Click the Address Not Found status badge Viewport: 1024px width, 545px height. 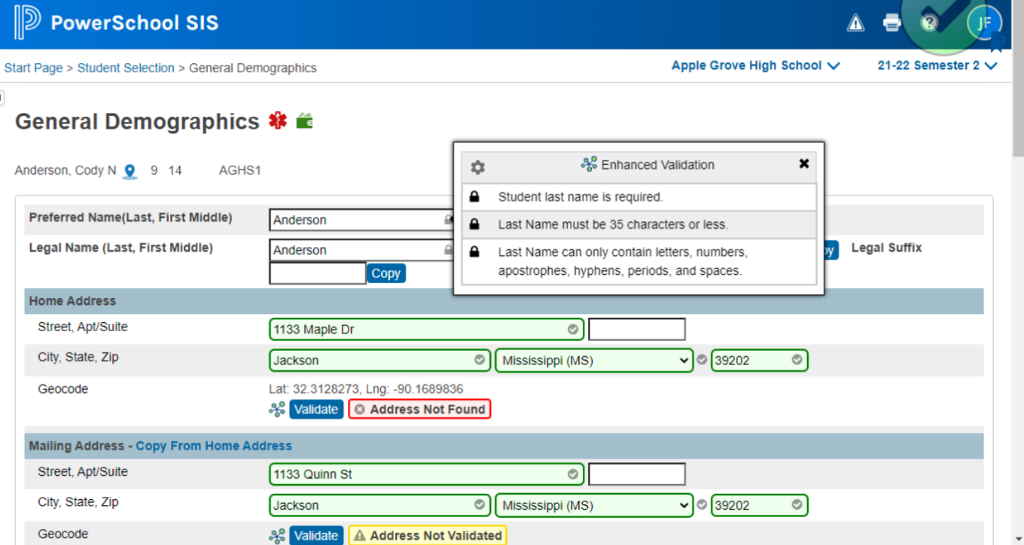tap(419, 410)
